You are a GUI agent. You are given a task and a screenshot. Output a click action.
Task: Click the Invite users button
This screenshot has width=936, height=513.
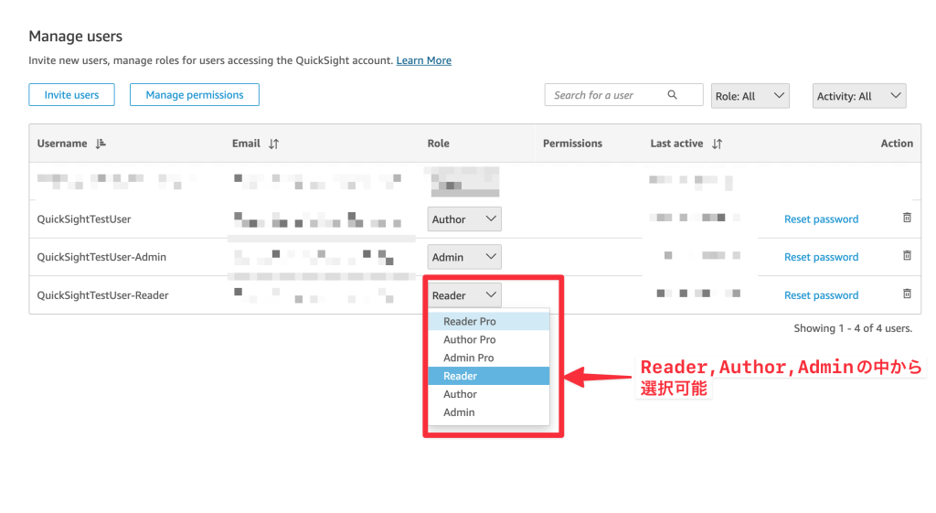(x=71, y=95)
